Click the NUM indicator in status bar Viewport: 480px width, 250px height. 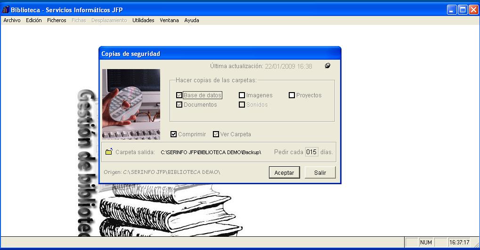coord(426,242)
